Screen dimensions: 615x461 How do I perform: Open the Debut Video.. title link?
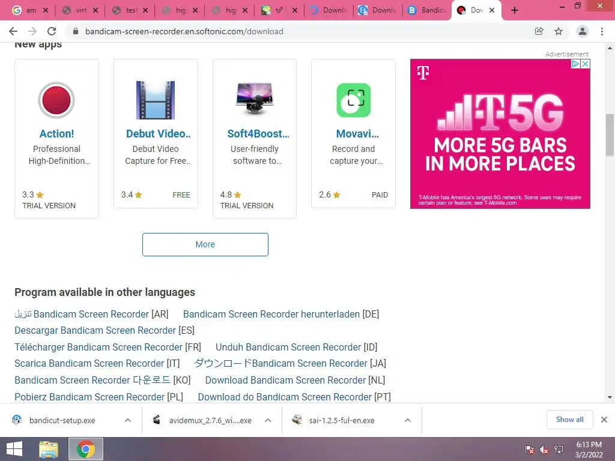tap(158, 134)
